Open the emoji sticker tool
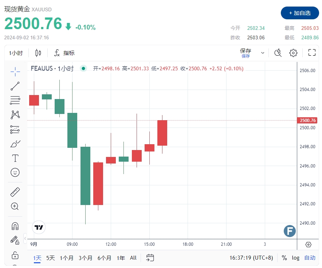This screenshot has width=322, height=268. click(x=15, y=172)
